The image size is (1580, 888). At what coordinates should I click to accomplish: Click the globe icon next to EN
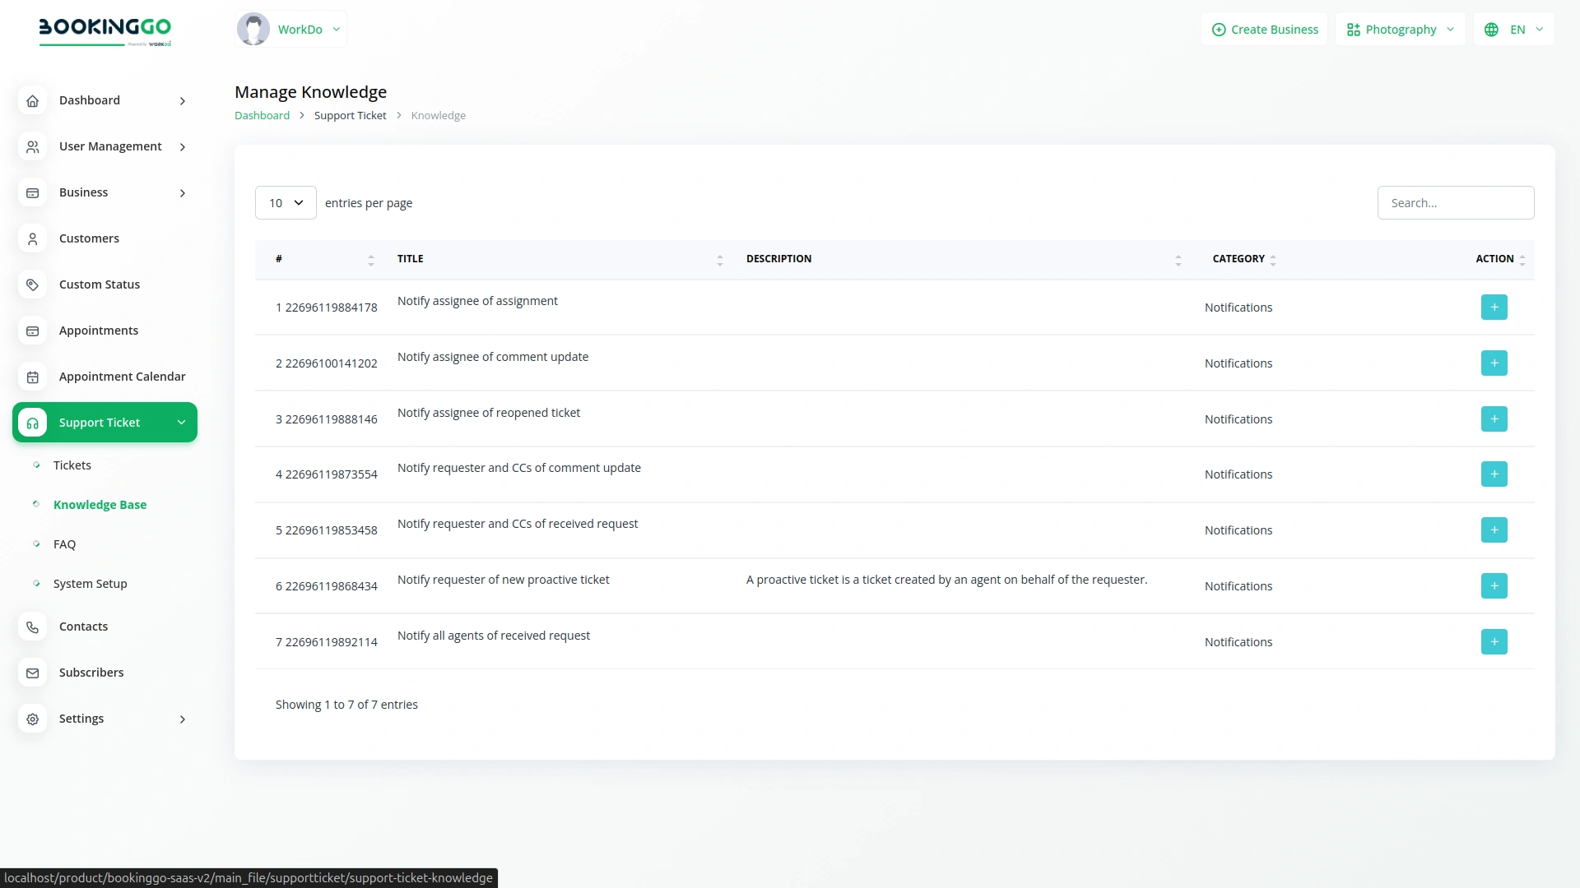[x=1493, y=29]
